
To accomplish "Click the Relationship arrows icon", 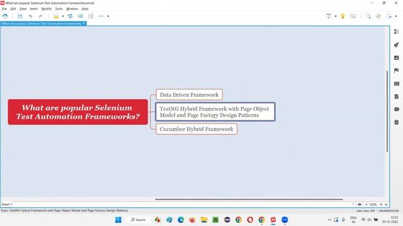I will (70, 16).
